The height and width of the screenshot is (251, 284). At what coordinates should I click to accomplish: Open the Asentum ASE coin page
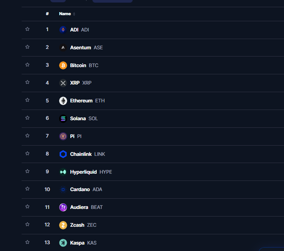coord(86,48)
